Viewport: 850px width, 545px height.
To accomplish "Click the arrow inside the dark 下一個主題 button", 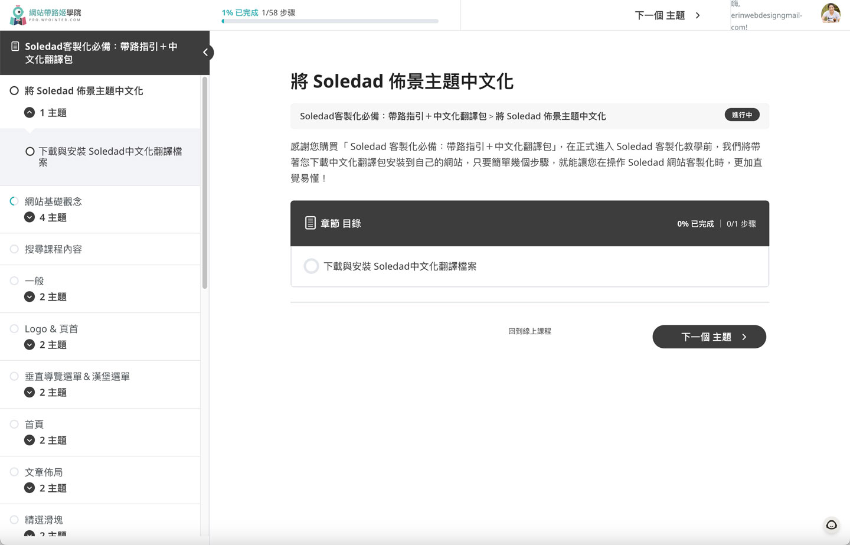I will (744, 337).
